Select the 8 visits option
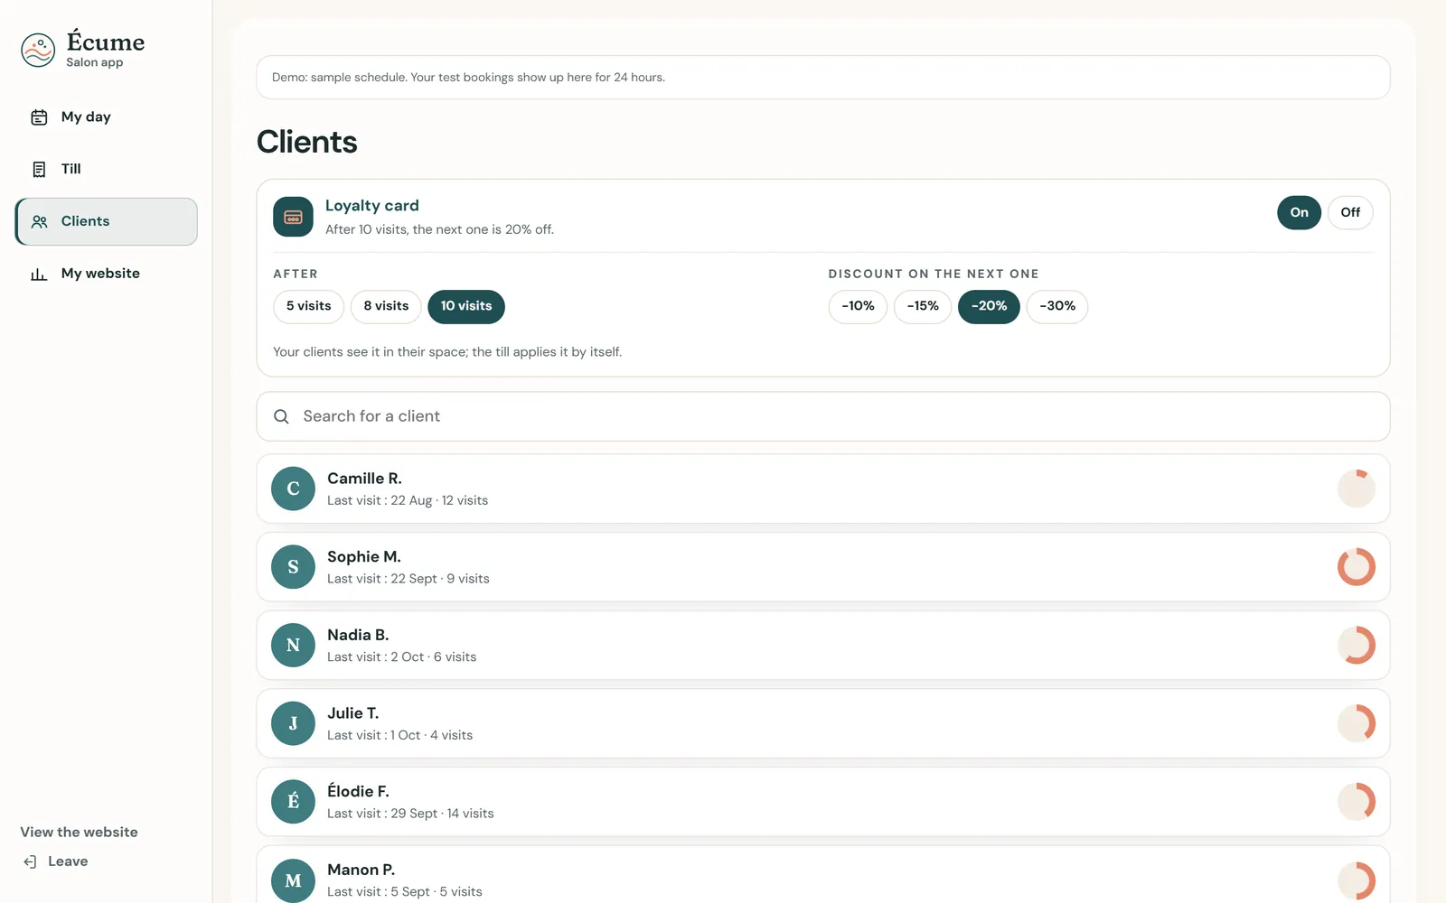 coord(386,307)
